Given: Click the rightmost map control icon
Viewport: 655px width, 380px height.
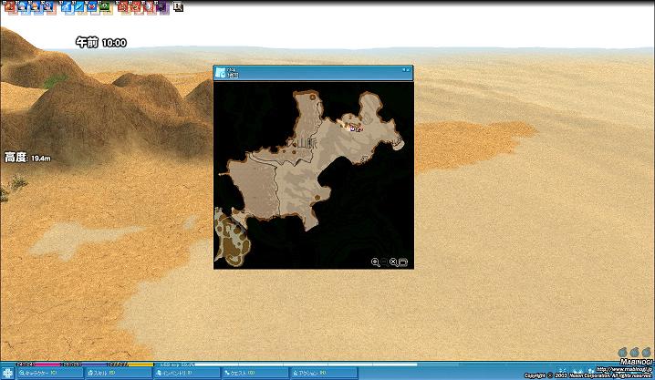Looking at the screenshot, I should (x=402, y=262).
